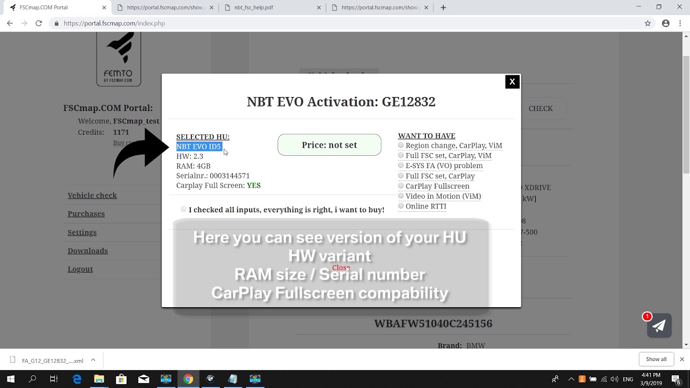The height and width of the screenshot is (388, 690).
Task: Open the BMW app in the taskbar
Action: pyautogui.click(x=210, y=379)
